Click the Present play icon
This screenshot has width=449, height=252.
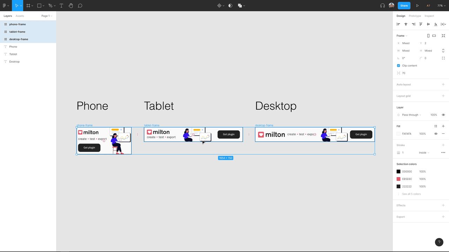[x=417, y=6]
